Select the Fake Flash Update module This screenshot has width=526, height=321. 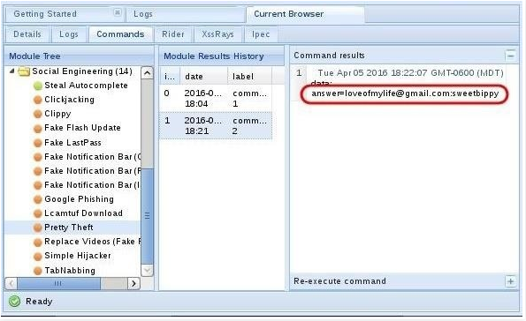[82, 128]
